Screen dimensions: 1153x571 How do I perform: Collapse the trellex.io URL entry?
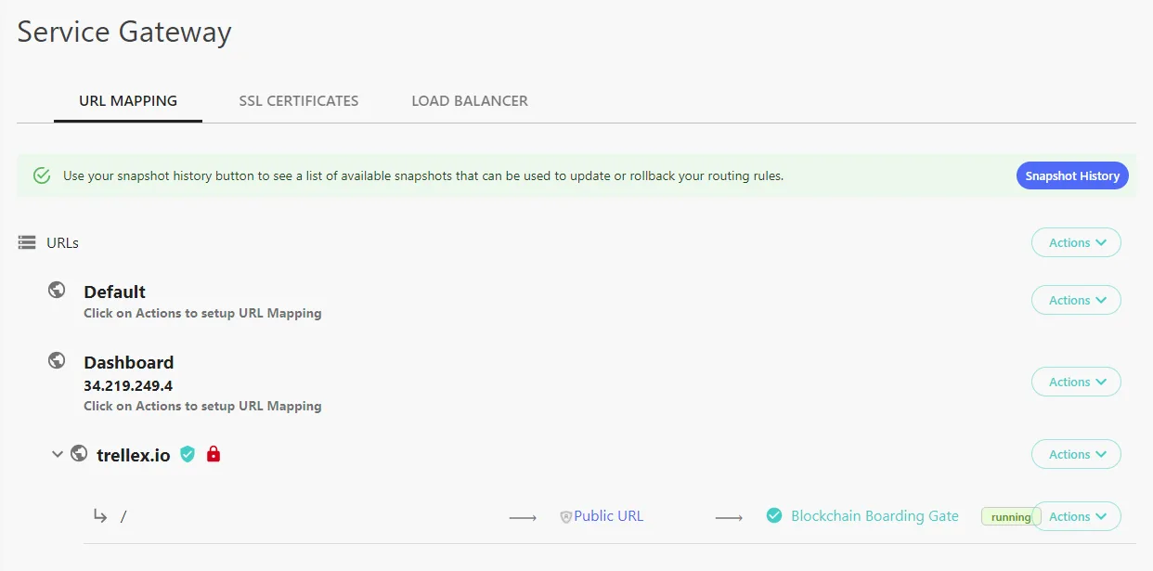coord(58,454)
